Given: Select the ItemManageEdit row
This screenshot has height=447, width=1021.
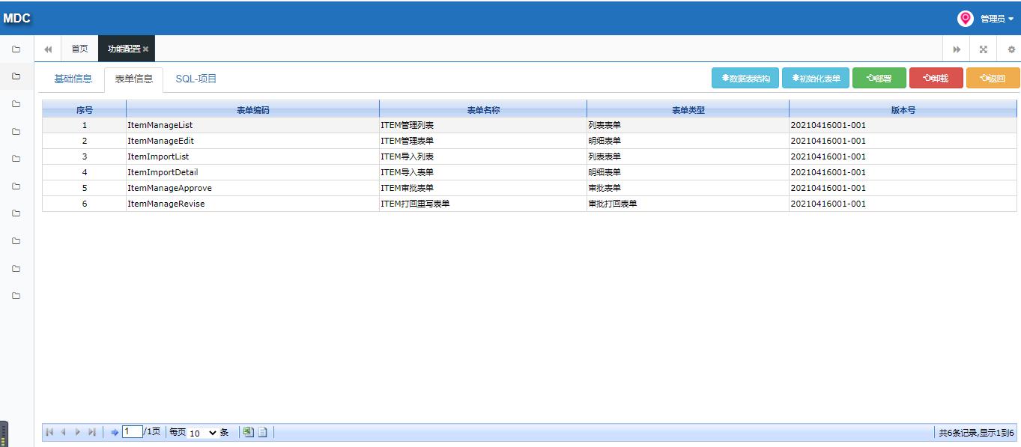Looking at the screenshot, I should pyautogui.click(x=530, y=141).
